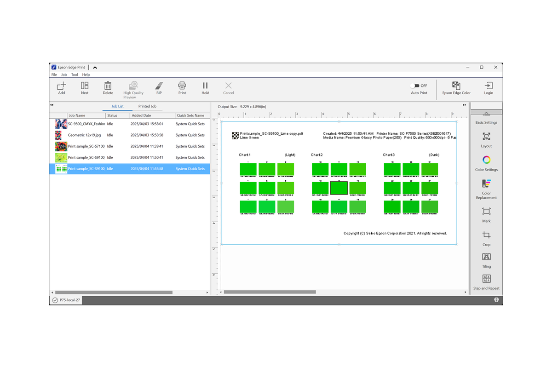The image size is (552, 368).
Task: Sort by the Added Date column header
Action: 152,115
